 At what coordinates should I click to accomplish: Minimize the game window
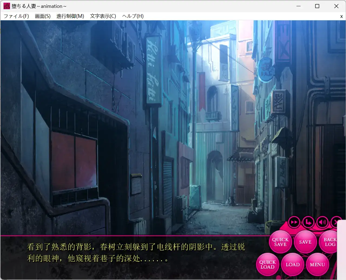click(x=299, y=6)
